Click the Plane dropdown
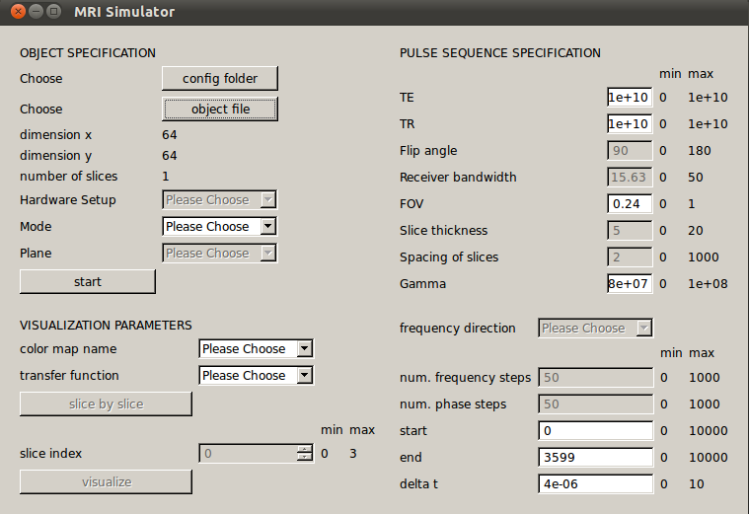The image size is (749, 514). click(x=219, y=253)
